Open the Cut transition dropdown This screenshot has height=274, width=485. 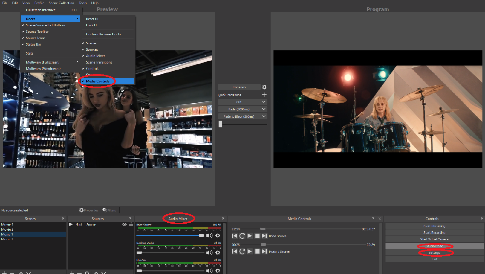242,102
